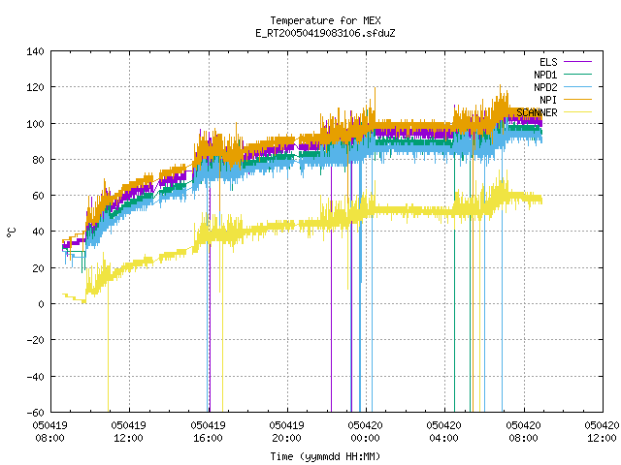
Task: Select the NPI legend label
Action: tap(548, 100)
